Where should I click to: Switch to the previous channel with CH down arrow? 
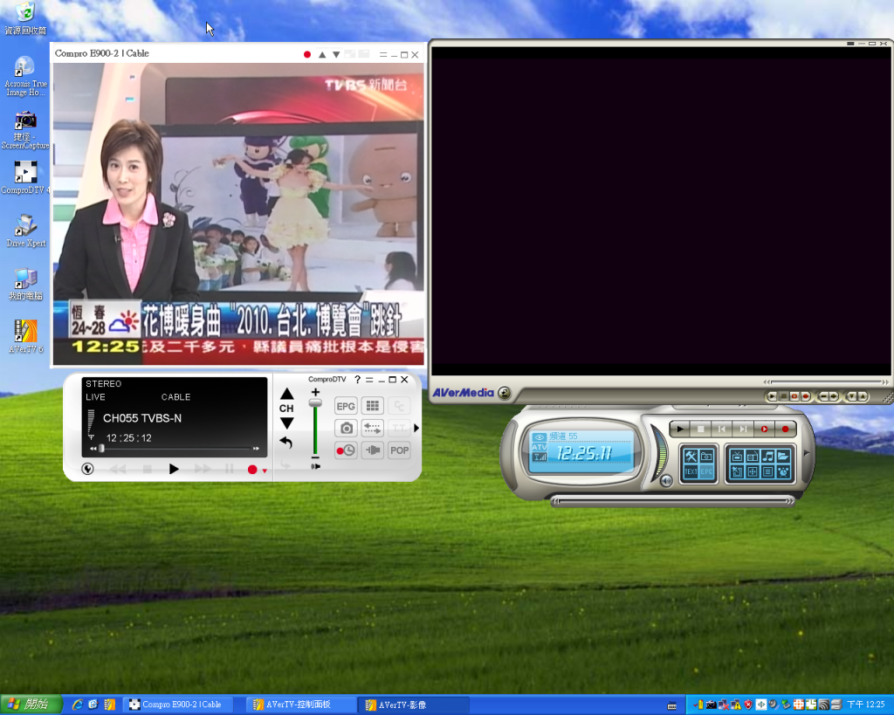pyautogui.click(x=286, y=423)
